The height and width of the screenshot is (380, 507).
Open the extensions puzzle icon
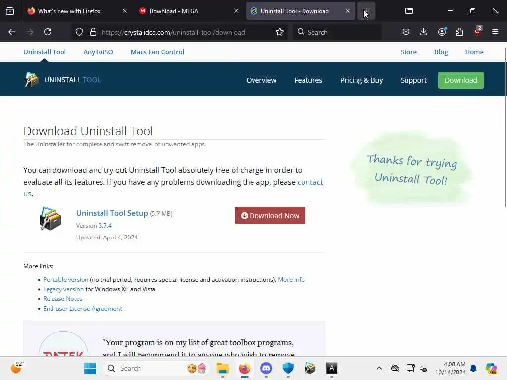tap(459, 32)
